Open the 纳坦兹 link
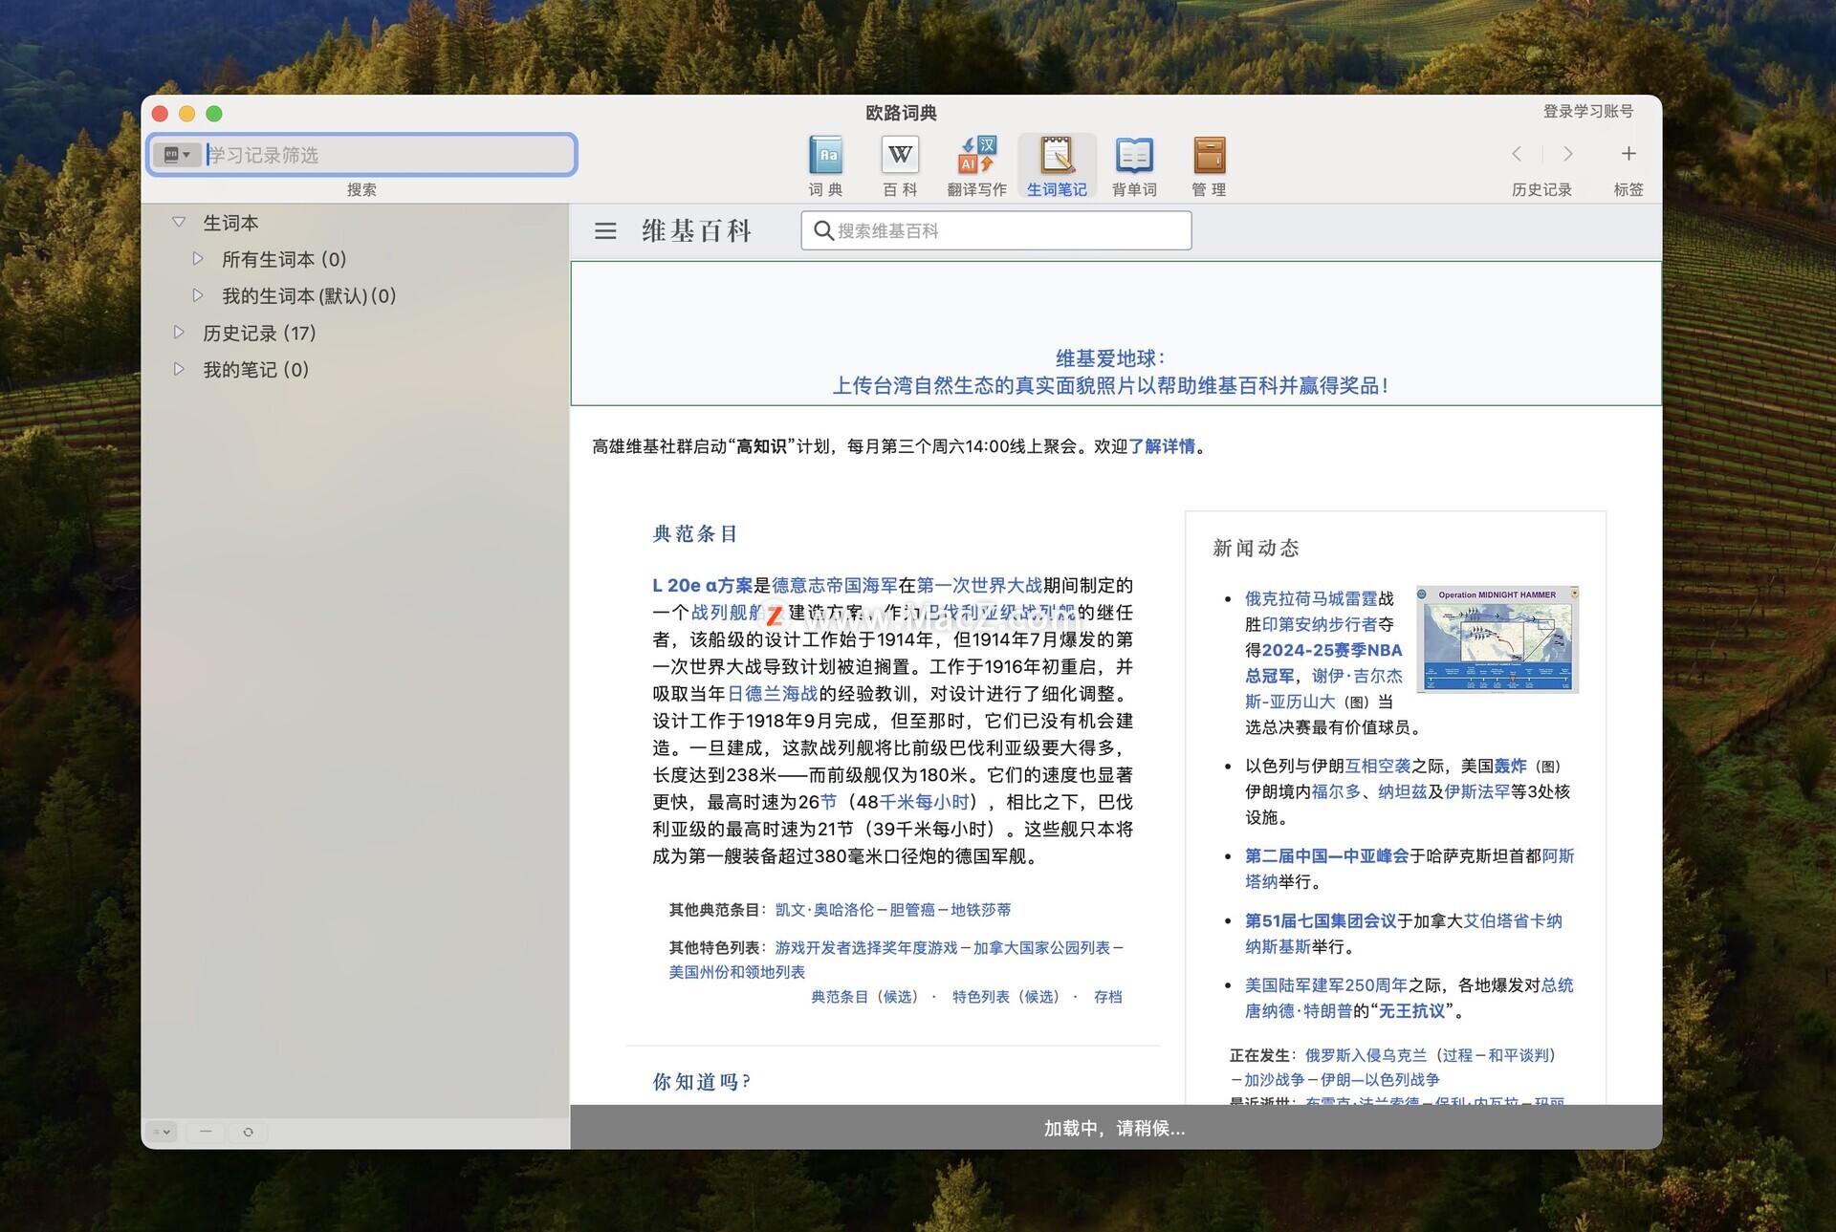Viewport: 1836px width, 1232px height. click(x=1402, y=791)
